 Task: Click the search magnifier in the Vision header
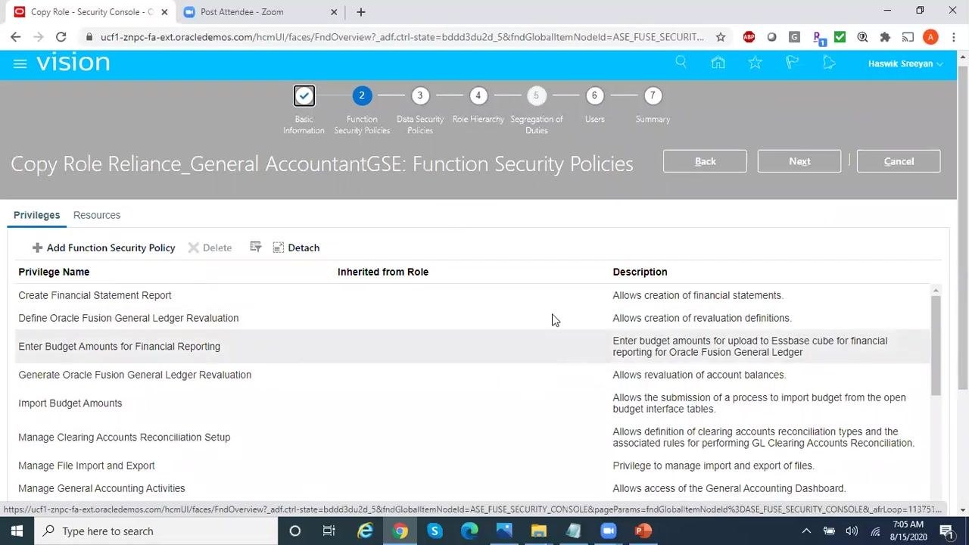coord(681,63)
